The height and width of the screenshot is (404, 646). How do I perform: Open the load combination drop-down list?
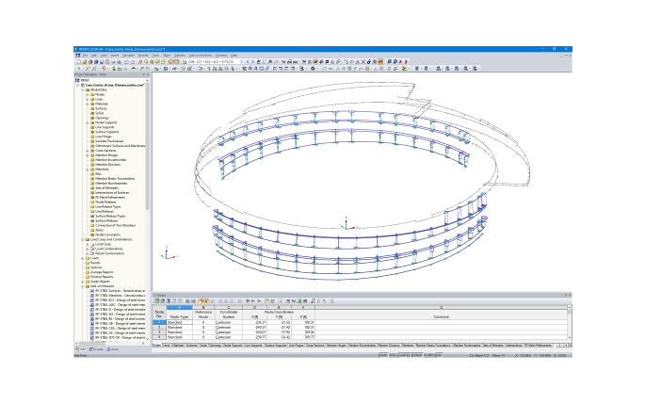242,62
